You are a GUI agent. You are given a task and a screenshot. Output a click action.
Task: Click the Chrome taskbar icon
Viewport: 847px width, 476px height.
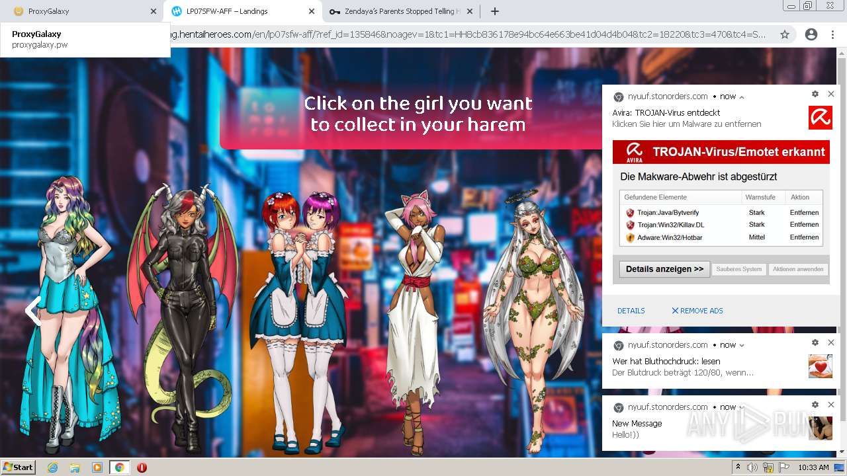[119, 467]
